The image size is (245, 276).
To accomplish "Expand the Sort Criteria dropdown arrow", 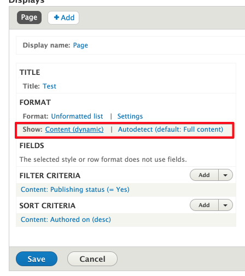I will point(225,205).
